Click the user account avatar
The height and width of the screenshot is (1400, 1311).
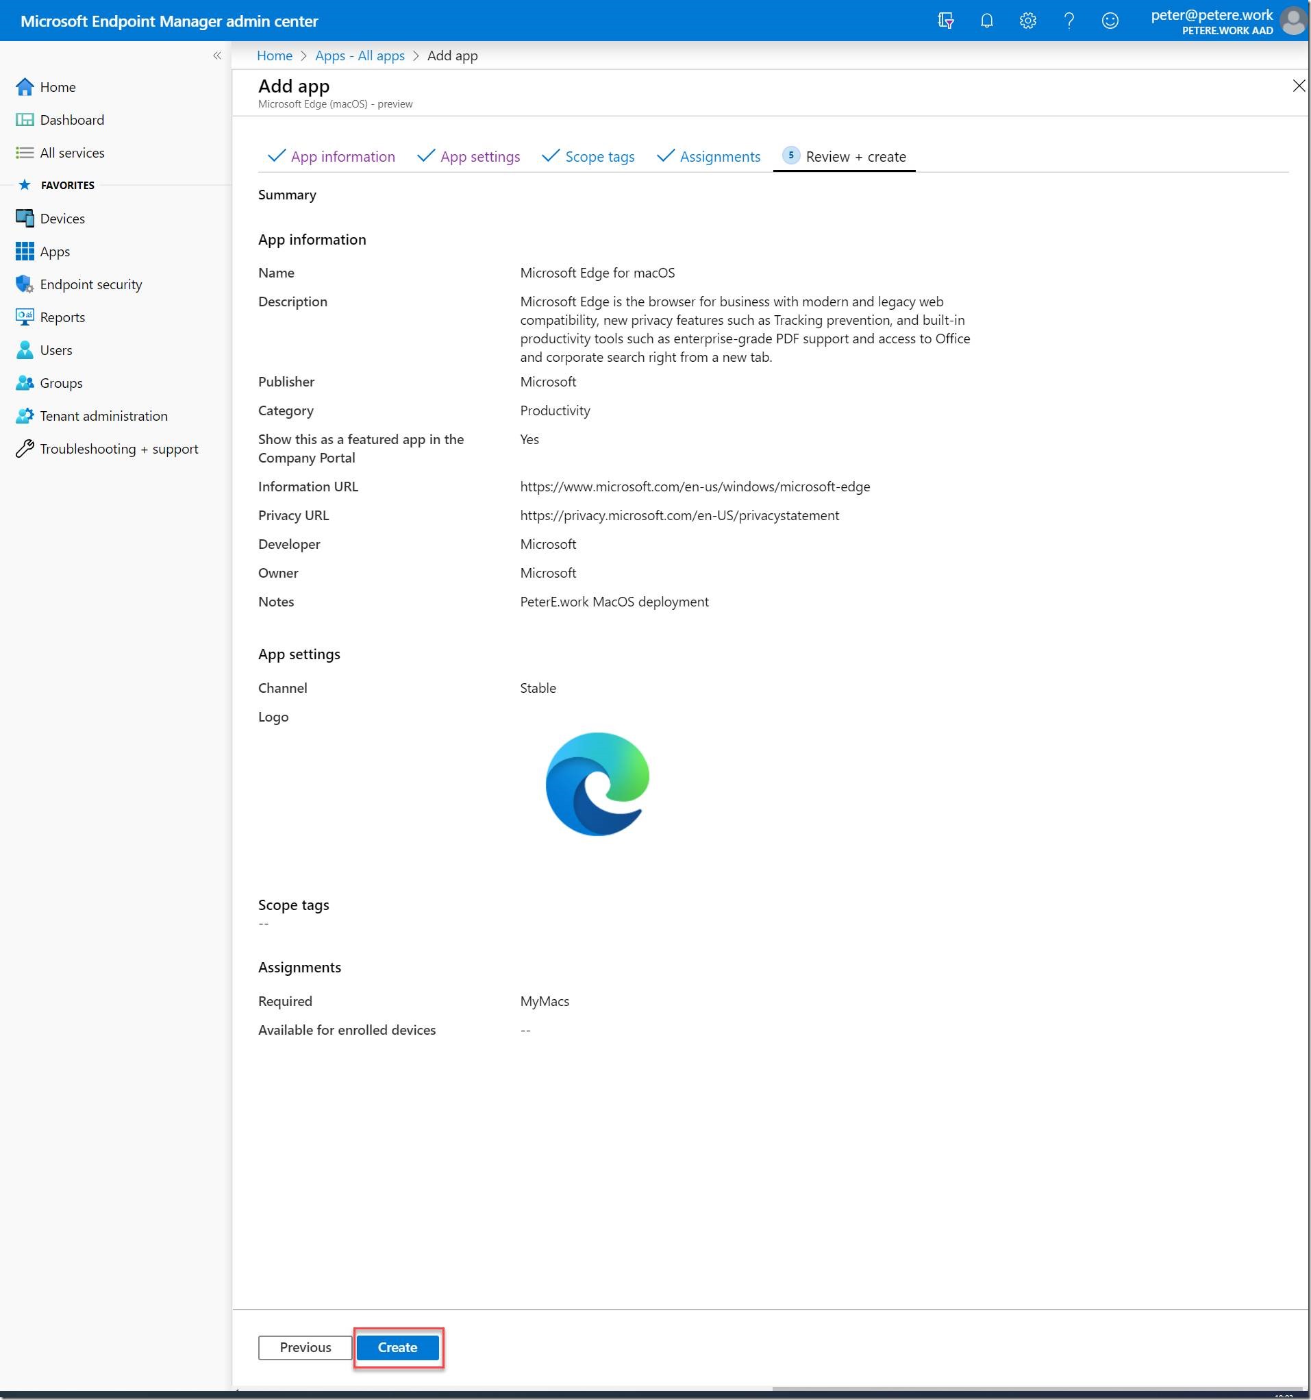click(1293, 21)
